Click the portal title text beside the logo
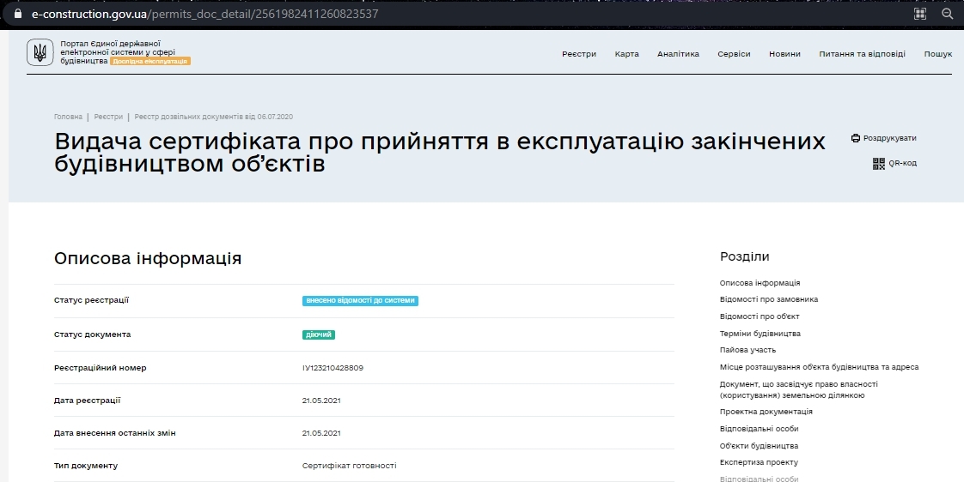 [118, 52]
